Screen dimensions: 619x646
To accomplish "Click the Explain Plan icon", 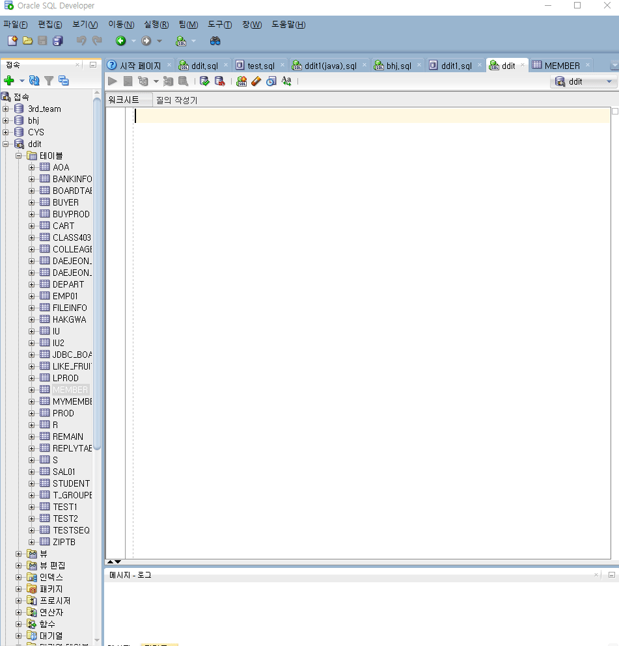I will [x=143, y=81].
